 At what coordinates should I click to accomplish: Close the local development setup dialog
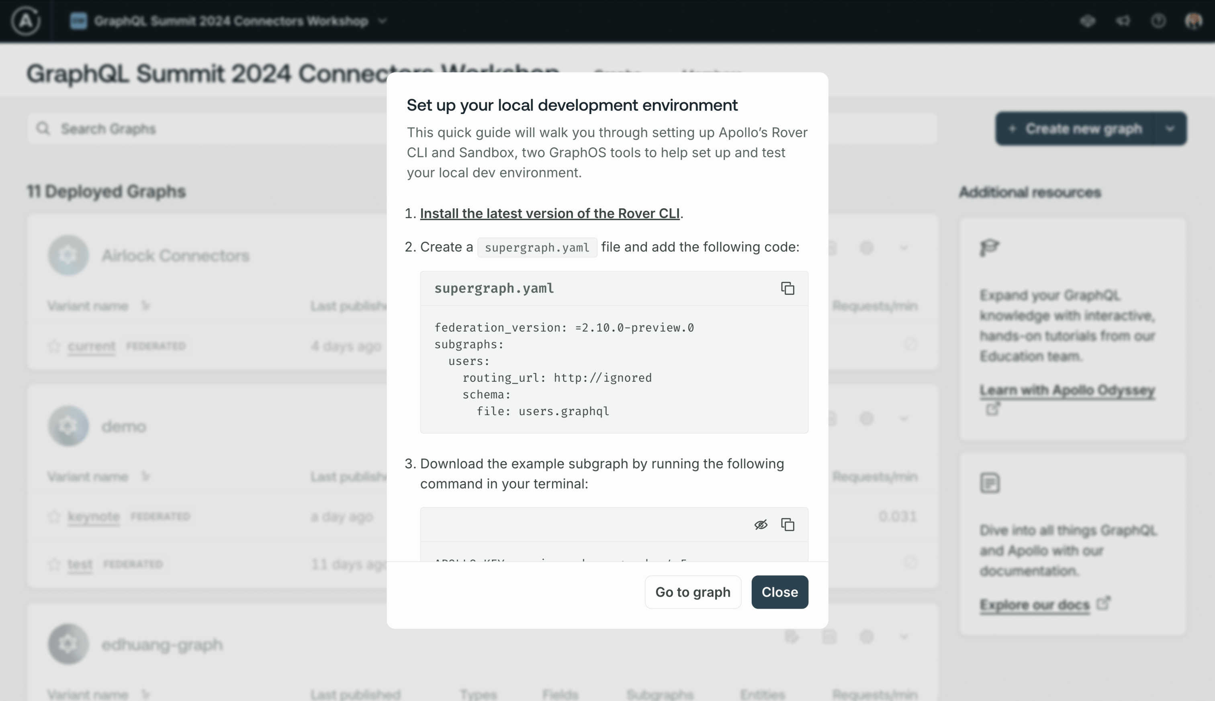779,592
